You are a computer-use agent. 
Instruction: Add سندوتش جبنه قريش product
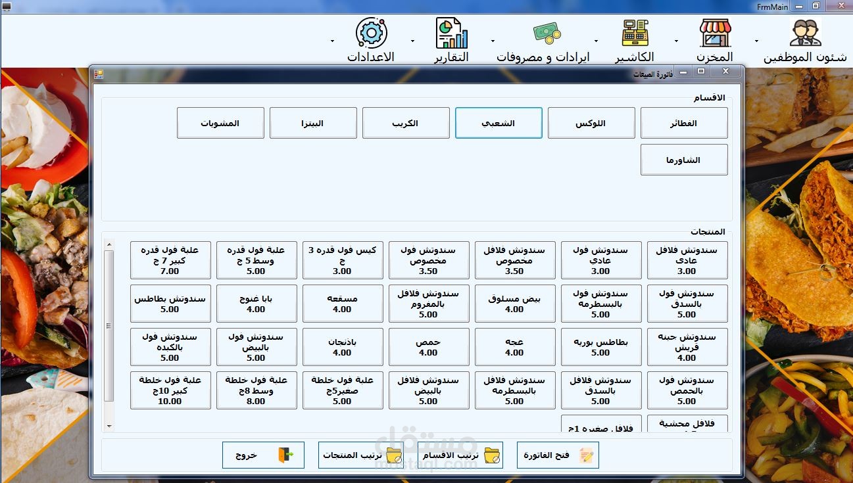687,347
